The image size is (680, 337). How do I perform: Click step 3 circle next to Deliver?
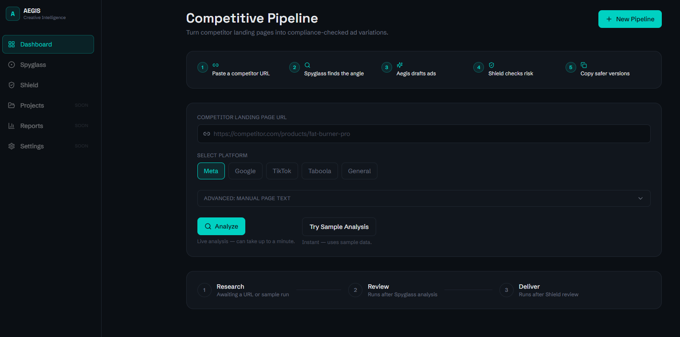[507, 291]
